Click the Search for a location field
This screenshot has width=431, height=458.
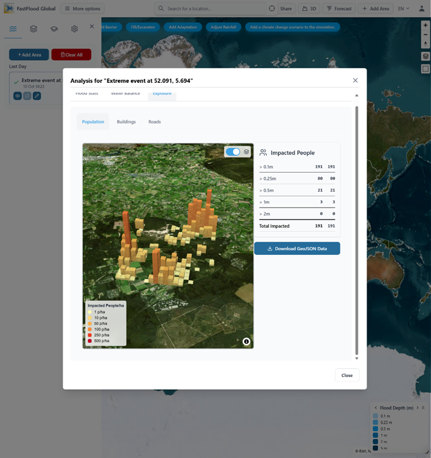point(210,9)
